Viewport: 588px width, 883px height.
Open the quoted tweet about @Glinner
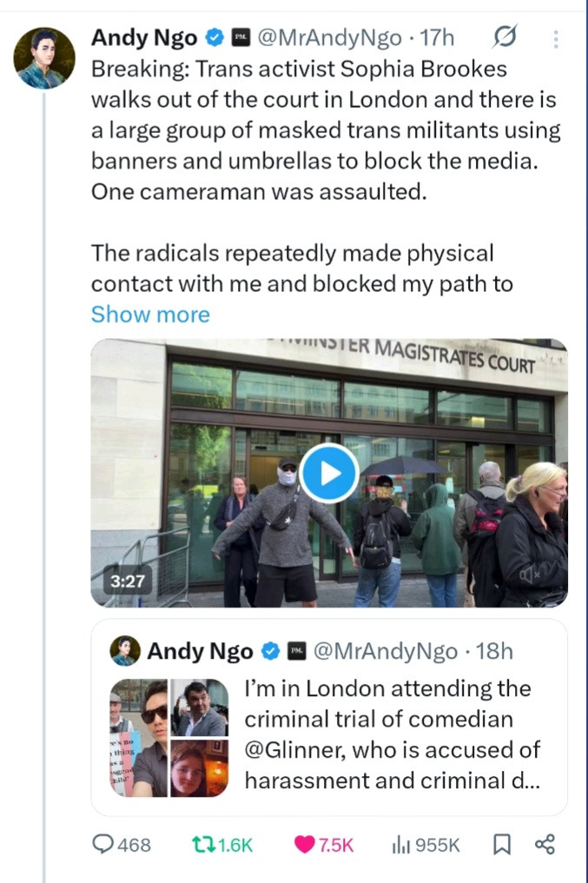[391, 736]
